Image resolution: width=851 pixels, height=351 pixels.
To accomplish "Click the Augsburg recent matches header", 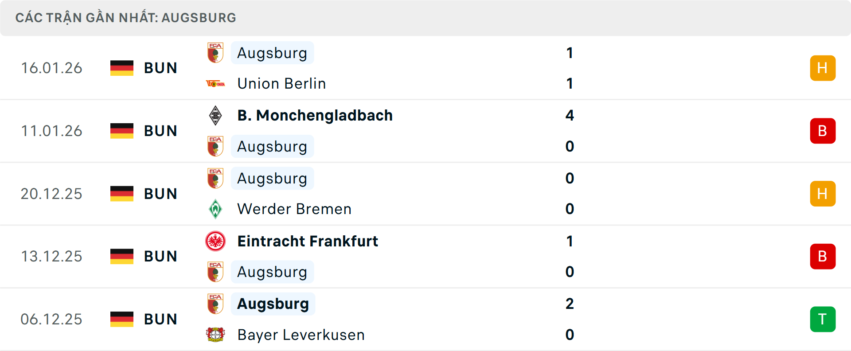I will click(x=126, y=18).
